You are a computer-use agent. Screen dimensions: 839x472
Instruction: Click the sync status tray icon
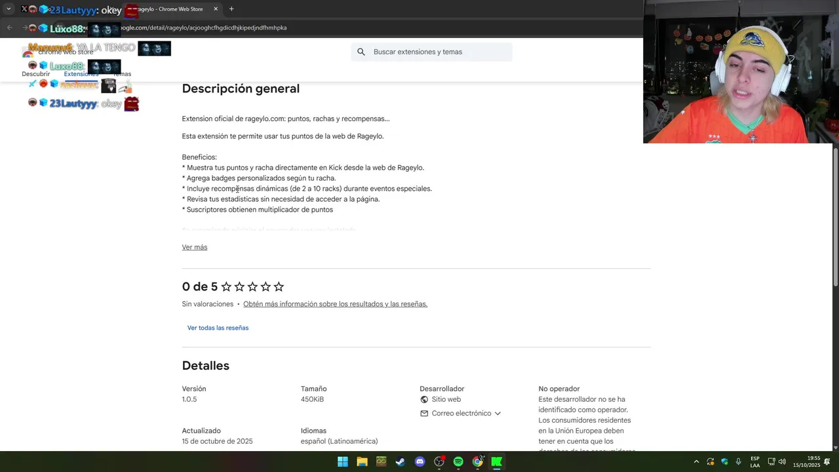tap(711, 462)
